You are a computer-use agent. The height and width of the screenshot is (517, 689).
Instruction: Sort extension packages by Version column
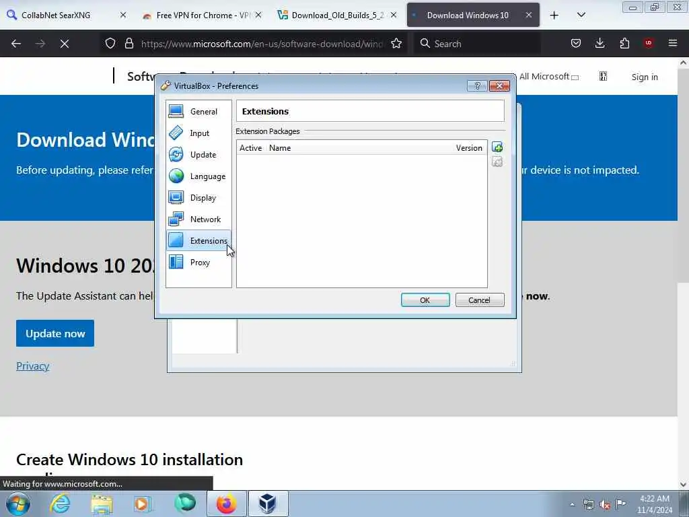click(469, 147)
